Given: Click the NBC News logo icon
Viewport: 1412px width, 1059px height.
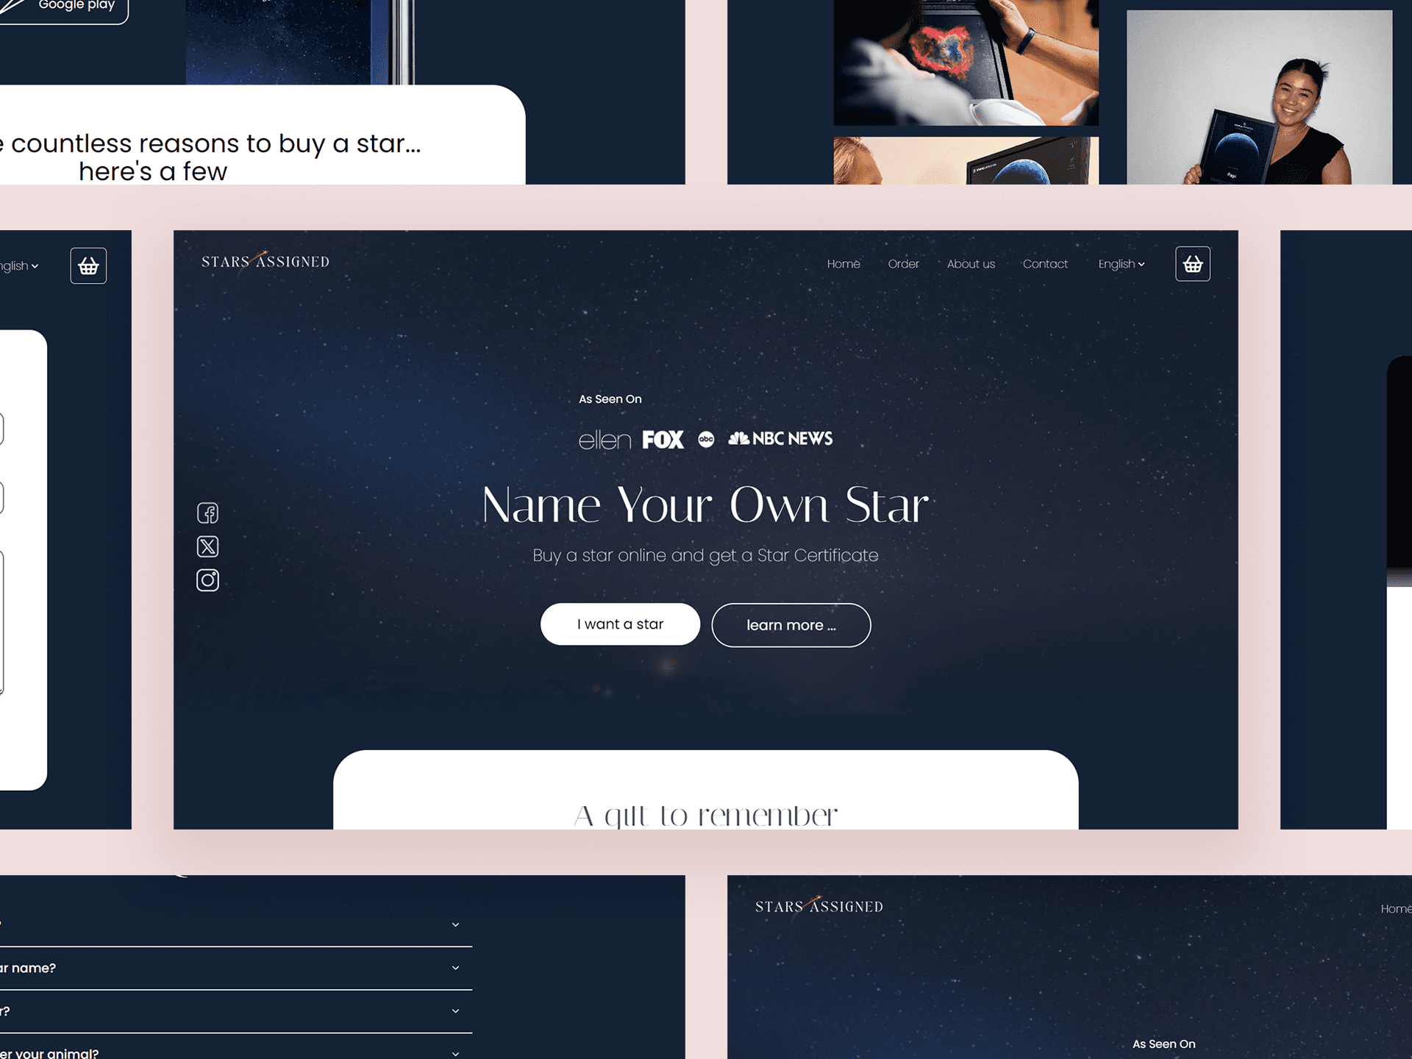Looking at the screenshot, I should pos(782,438).
